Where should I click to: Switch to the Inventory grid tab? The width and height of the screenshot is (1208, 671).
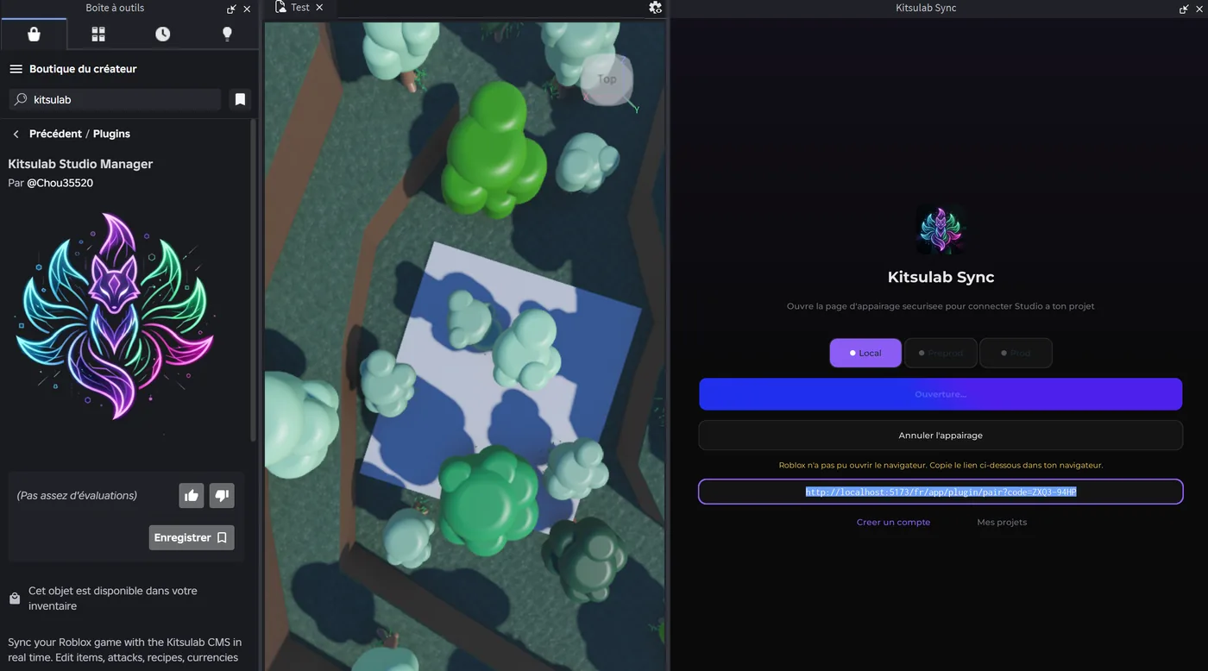pyautogui.click(x=98, y=34)
